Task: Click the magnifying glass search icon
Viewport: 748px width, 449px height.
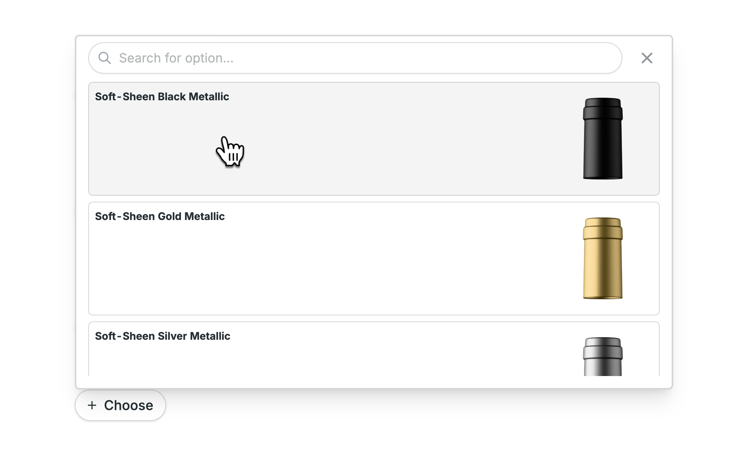Action: [105, 58]
